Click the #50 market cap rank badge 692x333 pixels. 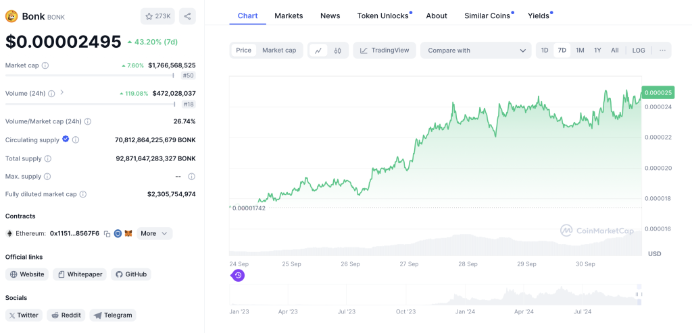(189, 75)
